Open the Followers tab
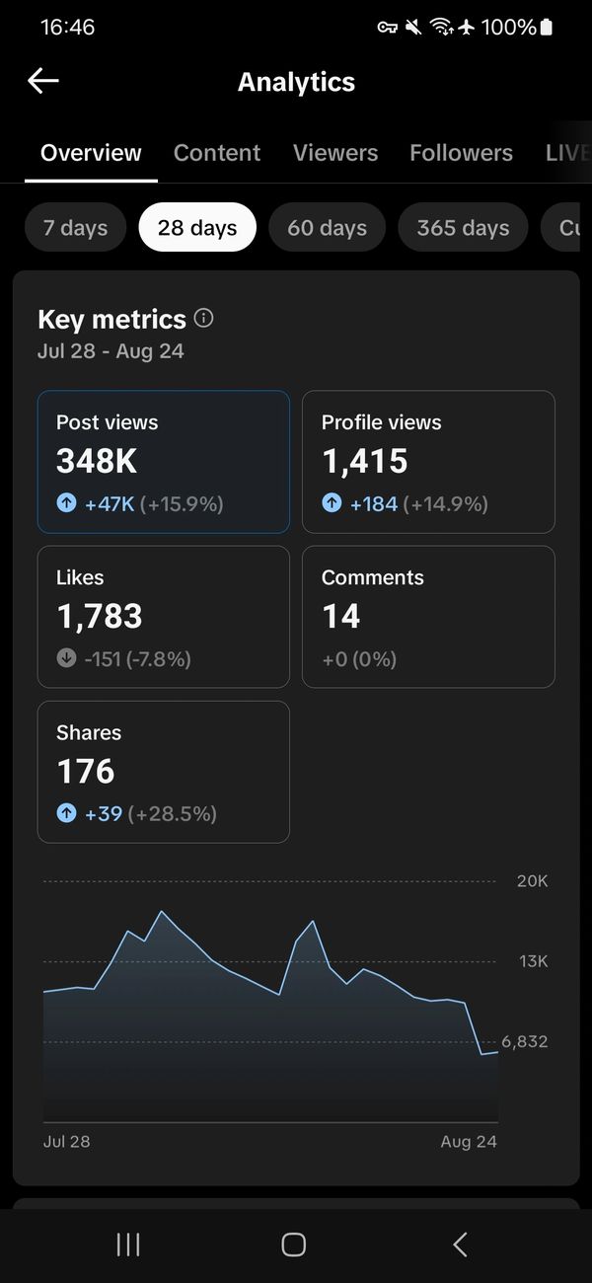592x1283 pixels. point(461,153)
